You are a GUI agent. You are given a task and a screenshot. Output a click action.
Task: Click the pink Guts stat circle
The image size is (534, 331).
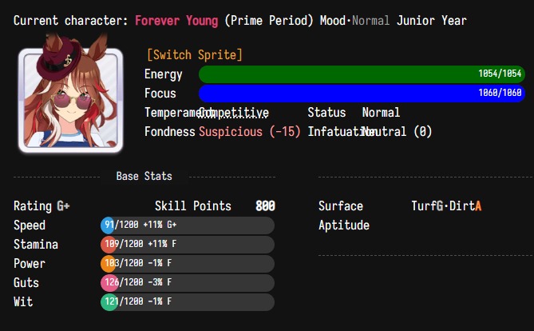pos(109,282)
